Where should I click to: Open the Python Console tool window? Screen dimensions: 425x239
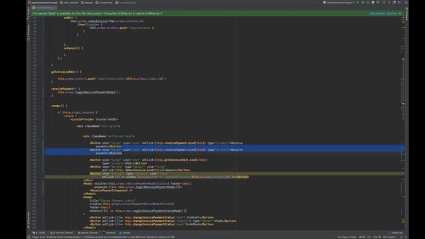pos(88,232)
